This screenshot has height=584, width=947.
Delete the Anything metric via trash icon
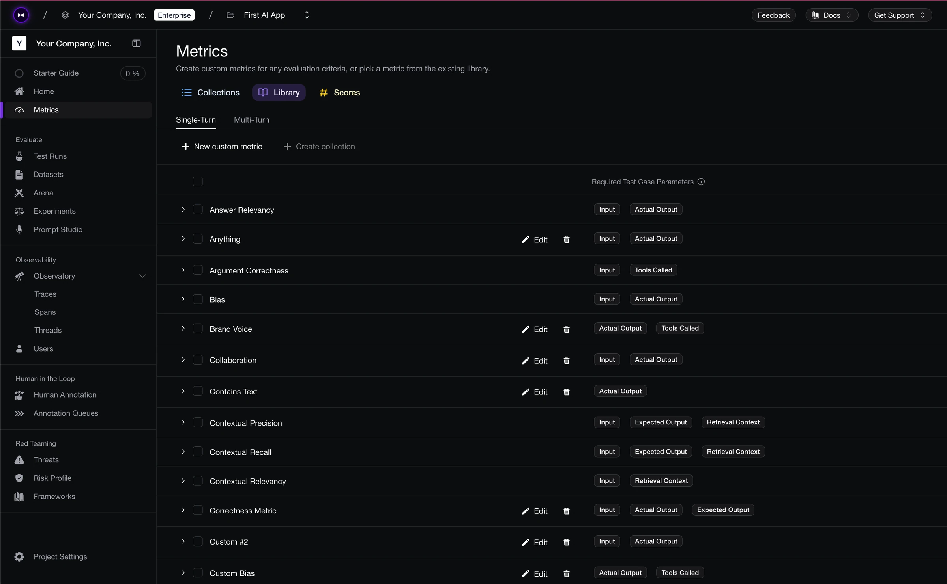click(567, 240)
